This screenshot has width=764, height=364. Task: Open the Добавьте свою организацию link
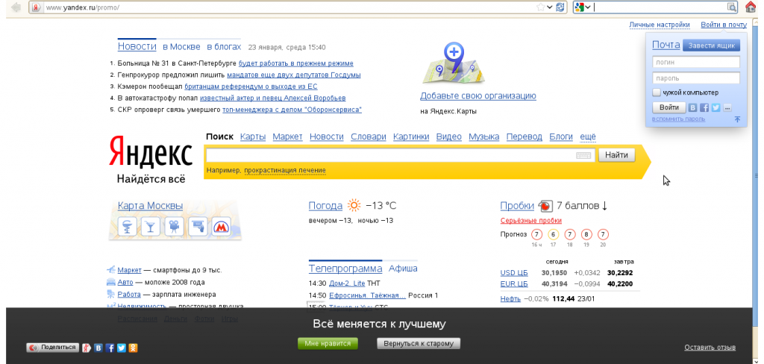[478, 96]
